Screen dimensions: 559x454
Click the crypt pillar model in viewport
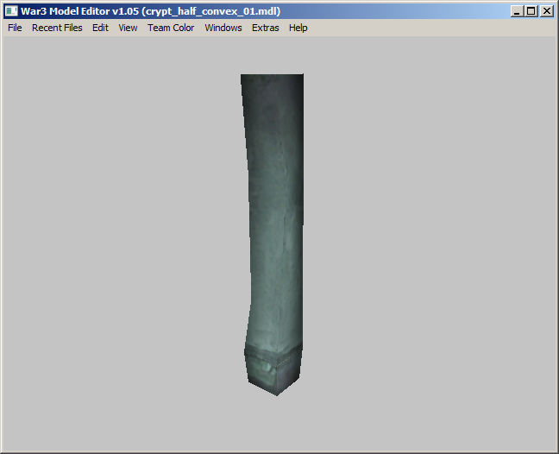coord(274,236)
